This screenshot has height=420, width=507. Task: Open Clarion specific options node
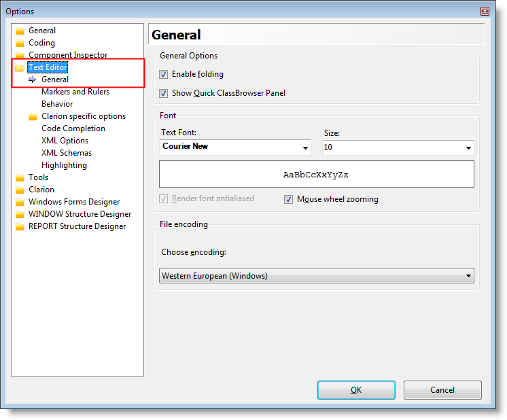[x=84, y=116]
